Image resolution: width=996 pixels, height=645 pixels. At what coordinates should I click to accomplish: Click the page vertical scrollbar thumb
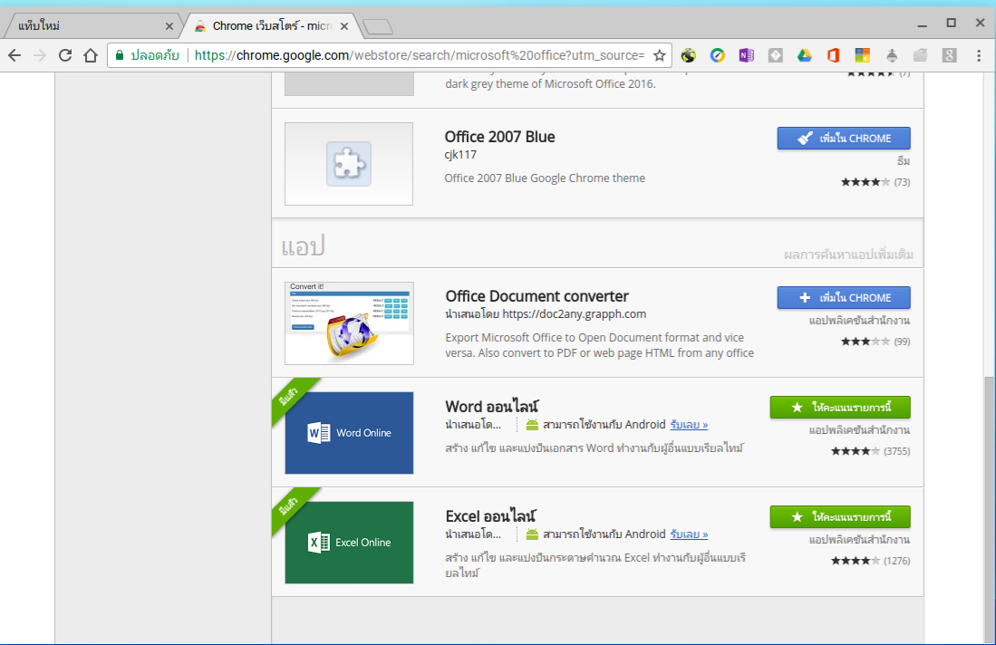coord(990,508)
